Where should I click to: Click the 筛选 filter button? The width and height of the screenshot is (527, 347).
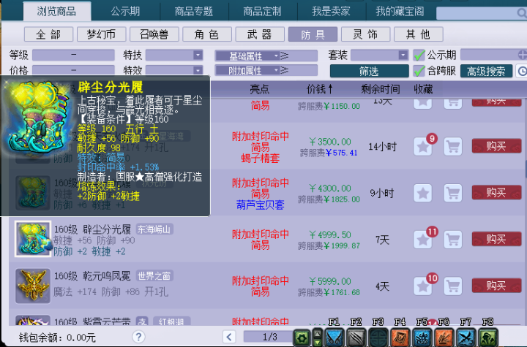pyautogui.click(x=369, y=71)
